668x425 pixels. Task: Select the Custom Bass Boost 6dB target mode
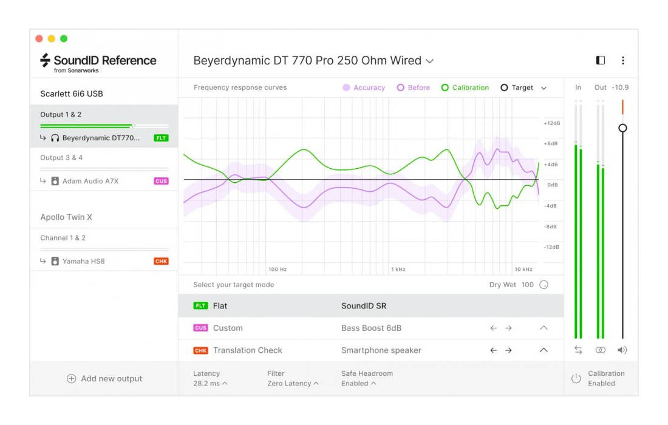pos(243,328)
